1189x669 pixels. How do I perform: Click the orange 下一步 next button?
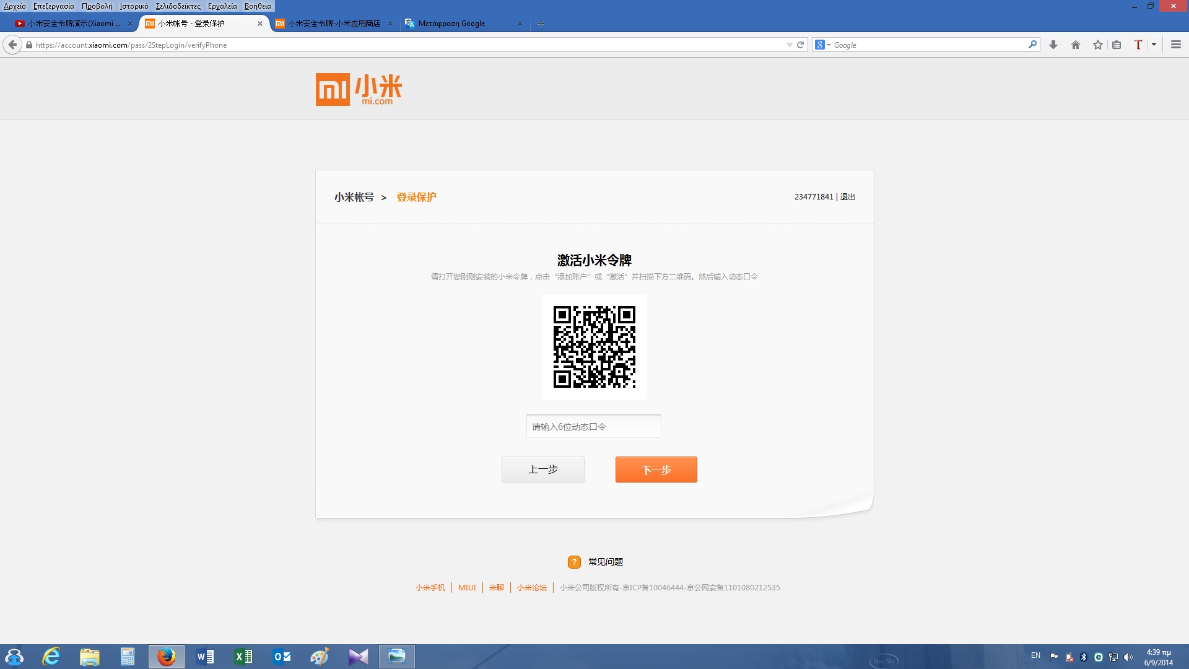pyautogui.click(x=656, y=470)
